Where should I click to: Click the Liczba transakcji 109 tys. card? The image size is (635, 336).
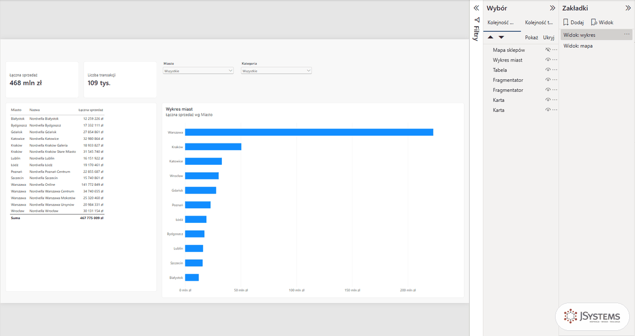point(120,79)
